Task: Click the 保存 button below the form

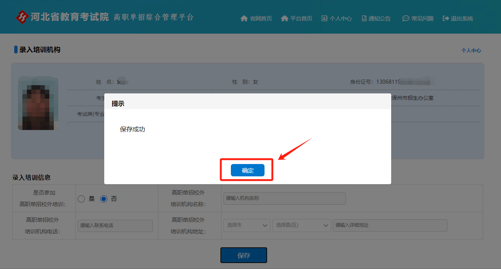Action: click(x=244, y=256)
